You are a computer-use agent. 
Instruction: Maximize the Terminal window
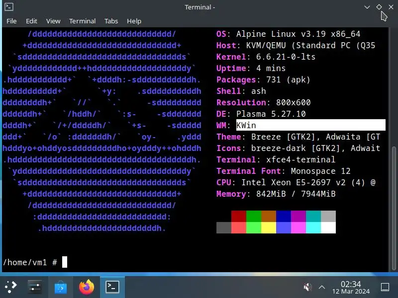(379, 7)
